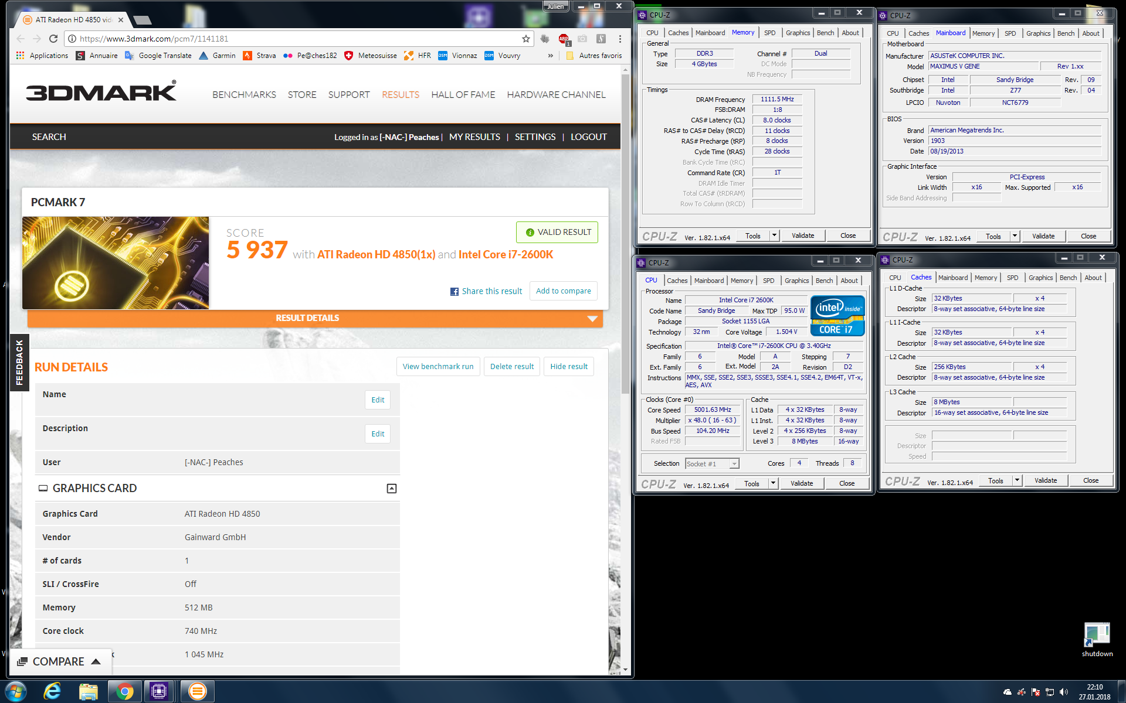Click the Facebook share icon
Viewport: 1126px width, 703px height.
coord(455,292)
